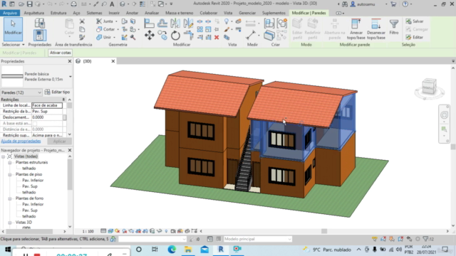This screenshot has height=256, width=456.
Task: Click the project browser horizontal scrollbar
Action: (x=29, y=231)
